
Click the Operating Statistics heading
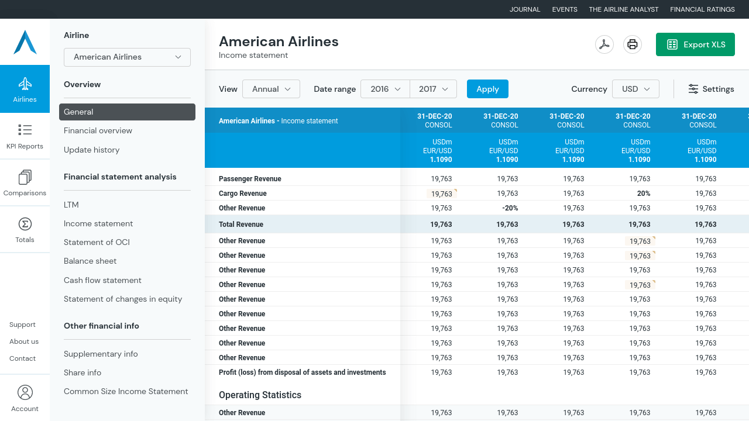click(x=260, y=395)
